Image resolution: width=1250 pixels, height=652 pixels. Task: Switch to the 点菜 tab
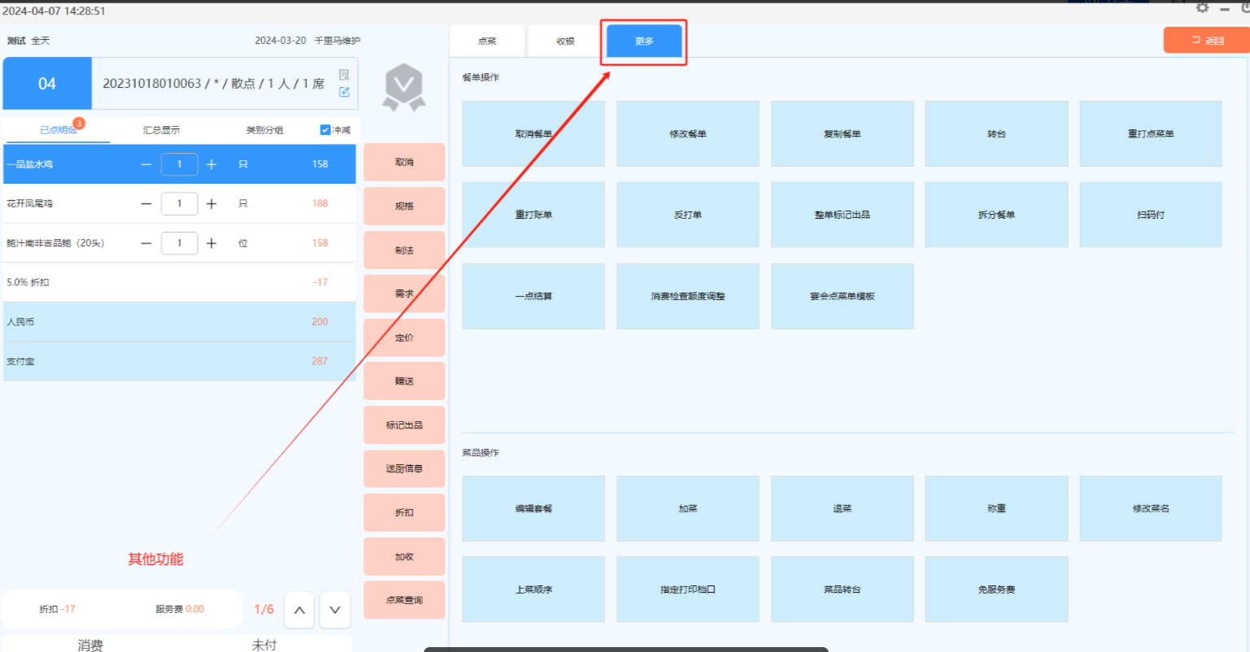(x=487, y=41)
